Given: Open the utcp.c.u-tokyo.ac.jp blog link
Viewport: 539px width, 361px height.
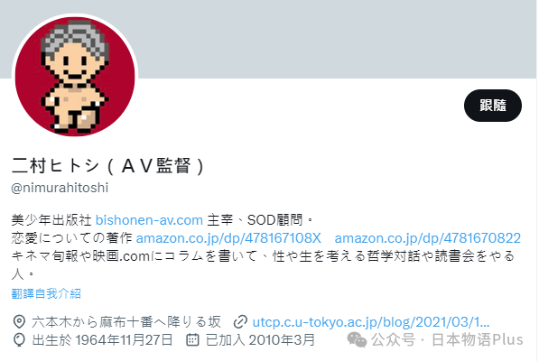Looking at the screenshot, I should click(x=371, y=322).
